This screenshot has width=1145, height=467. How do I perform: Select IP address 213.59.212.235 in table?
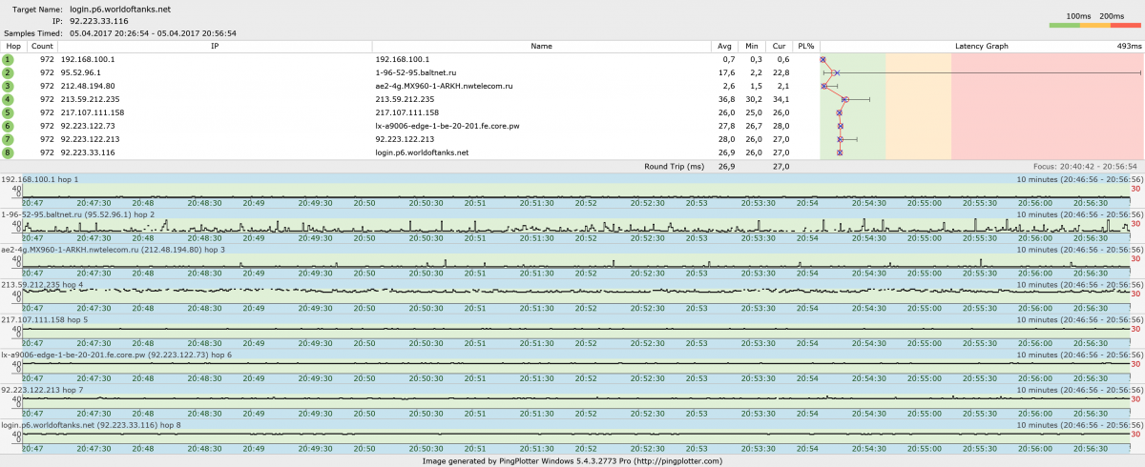point(90,99)
